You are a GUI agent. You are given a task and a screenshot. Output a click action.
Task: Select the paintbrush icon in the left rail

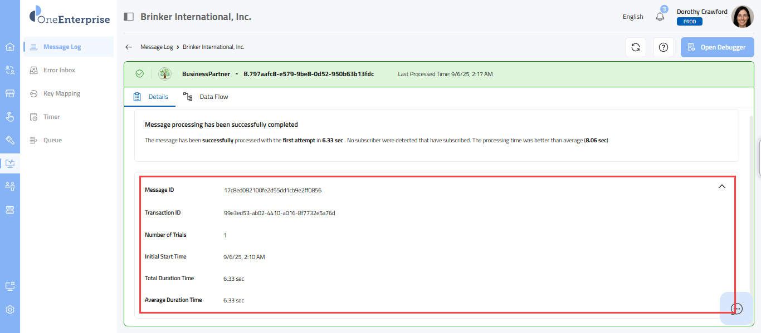(10, 140)
